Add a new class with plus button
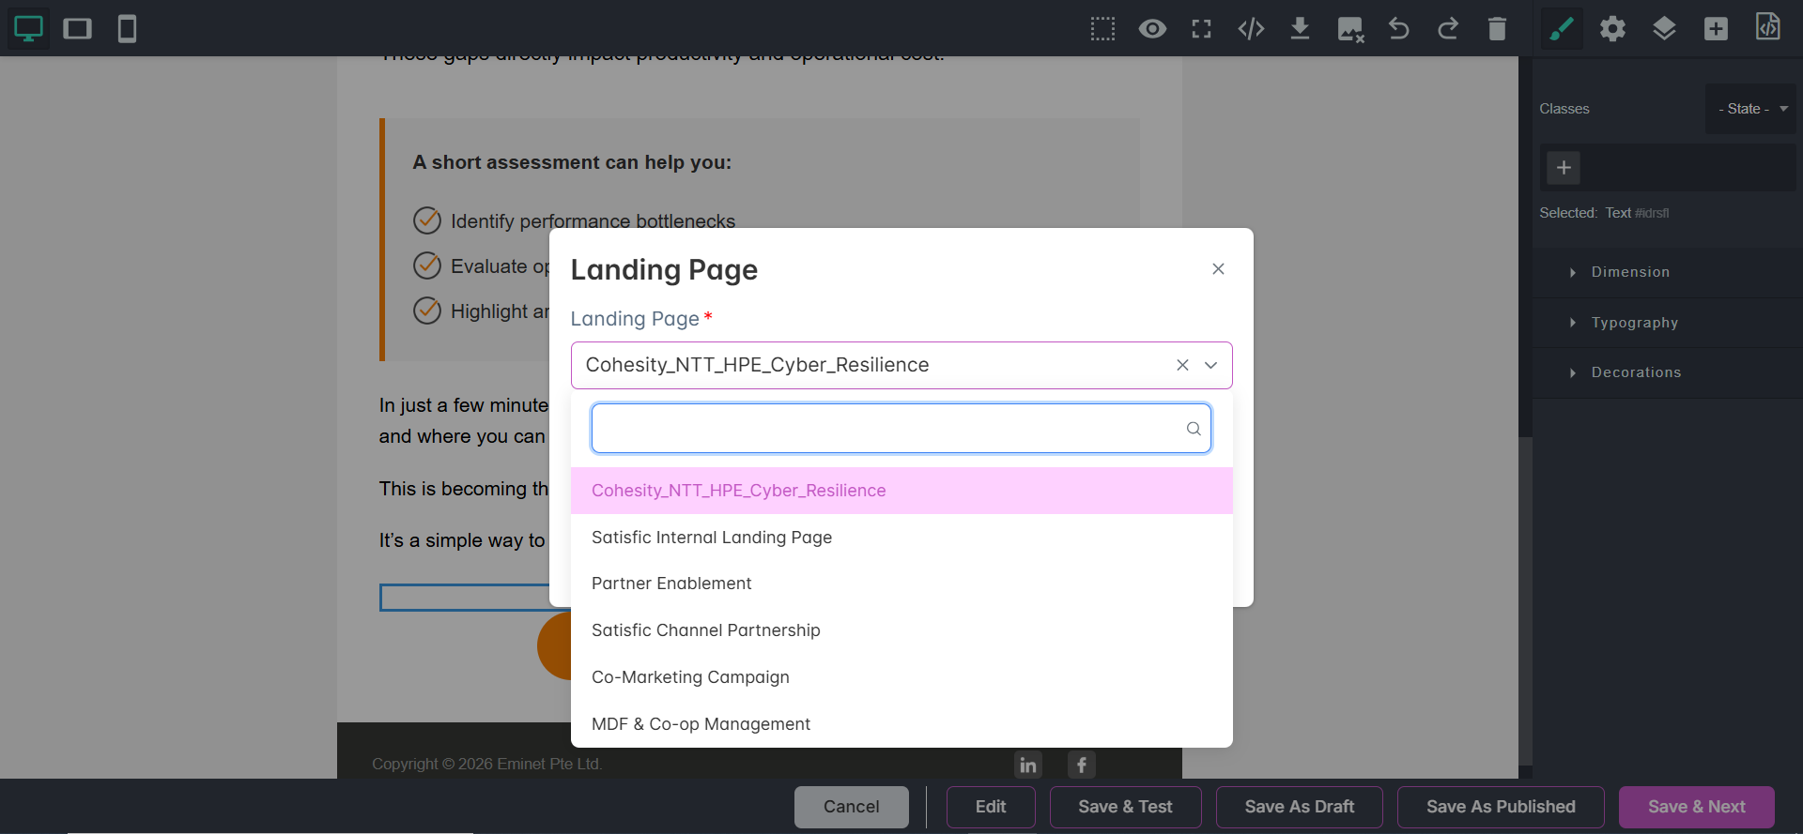Viewport: 1803px width, 834px height. pos(1564,168)
